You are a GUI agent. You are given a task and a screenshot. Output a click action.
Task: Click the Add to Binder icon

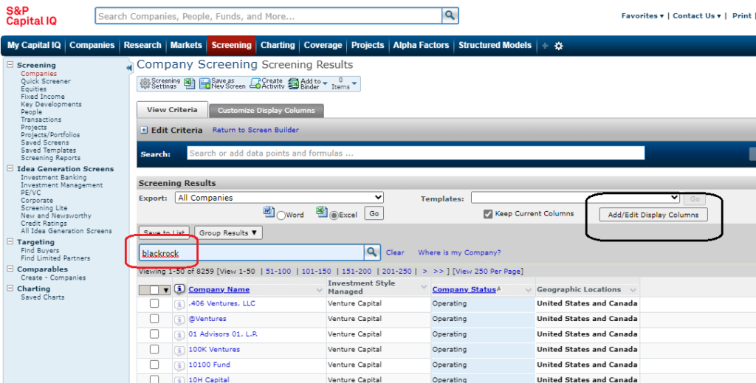294,83
